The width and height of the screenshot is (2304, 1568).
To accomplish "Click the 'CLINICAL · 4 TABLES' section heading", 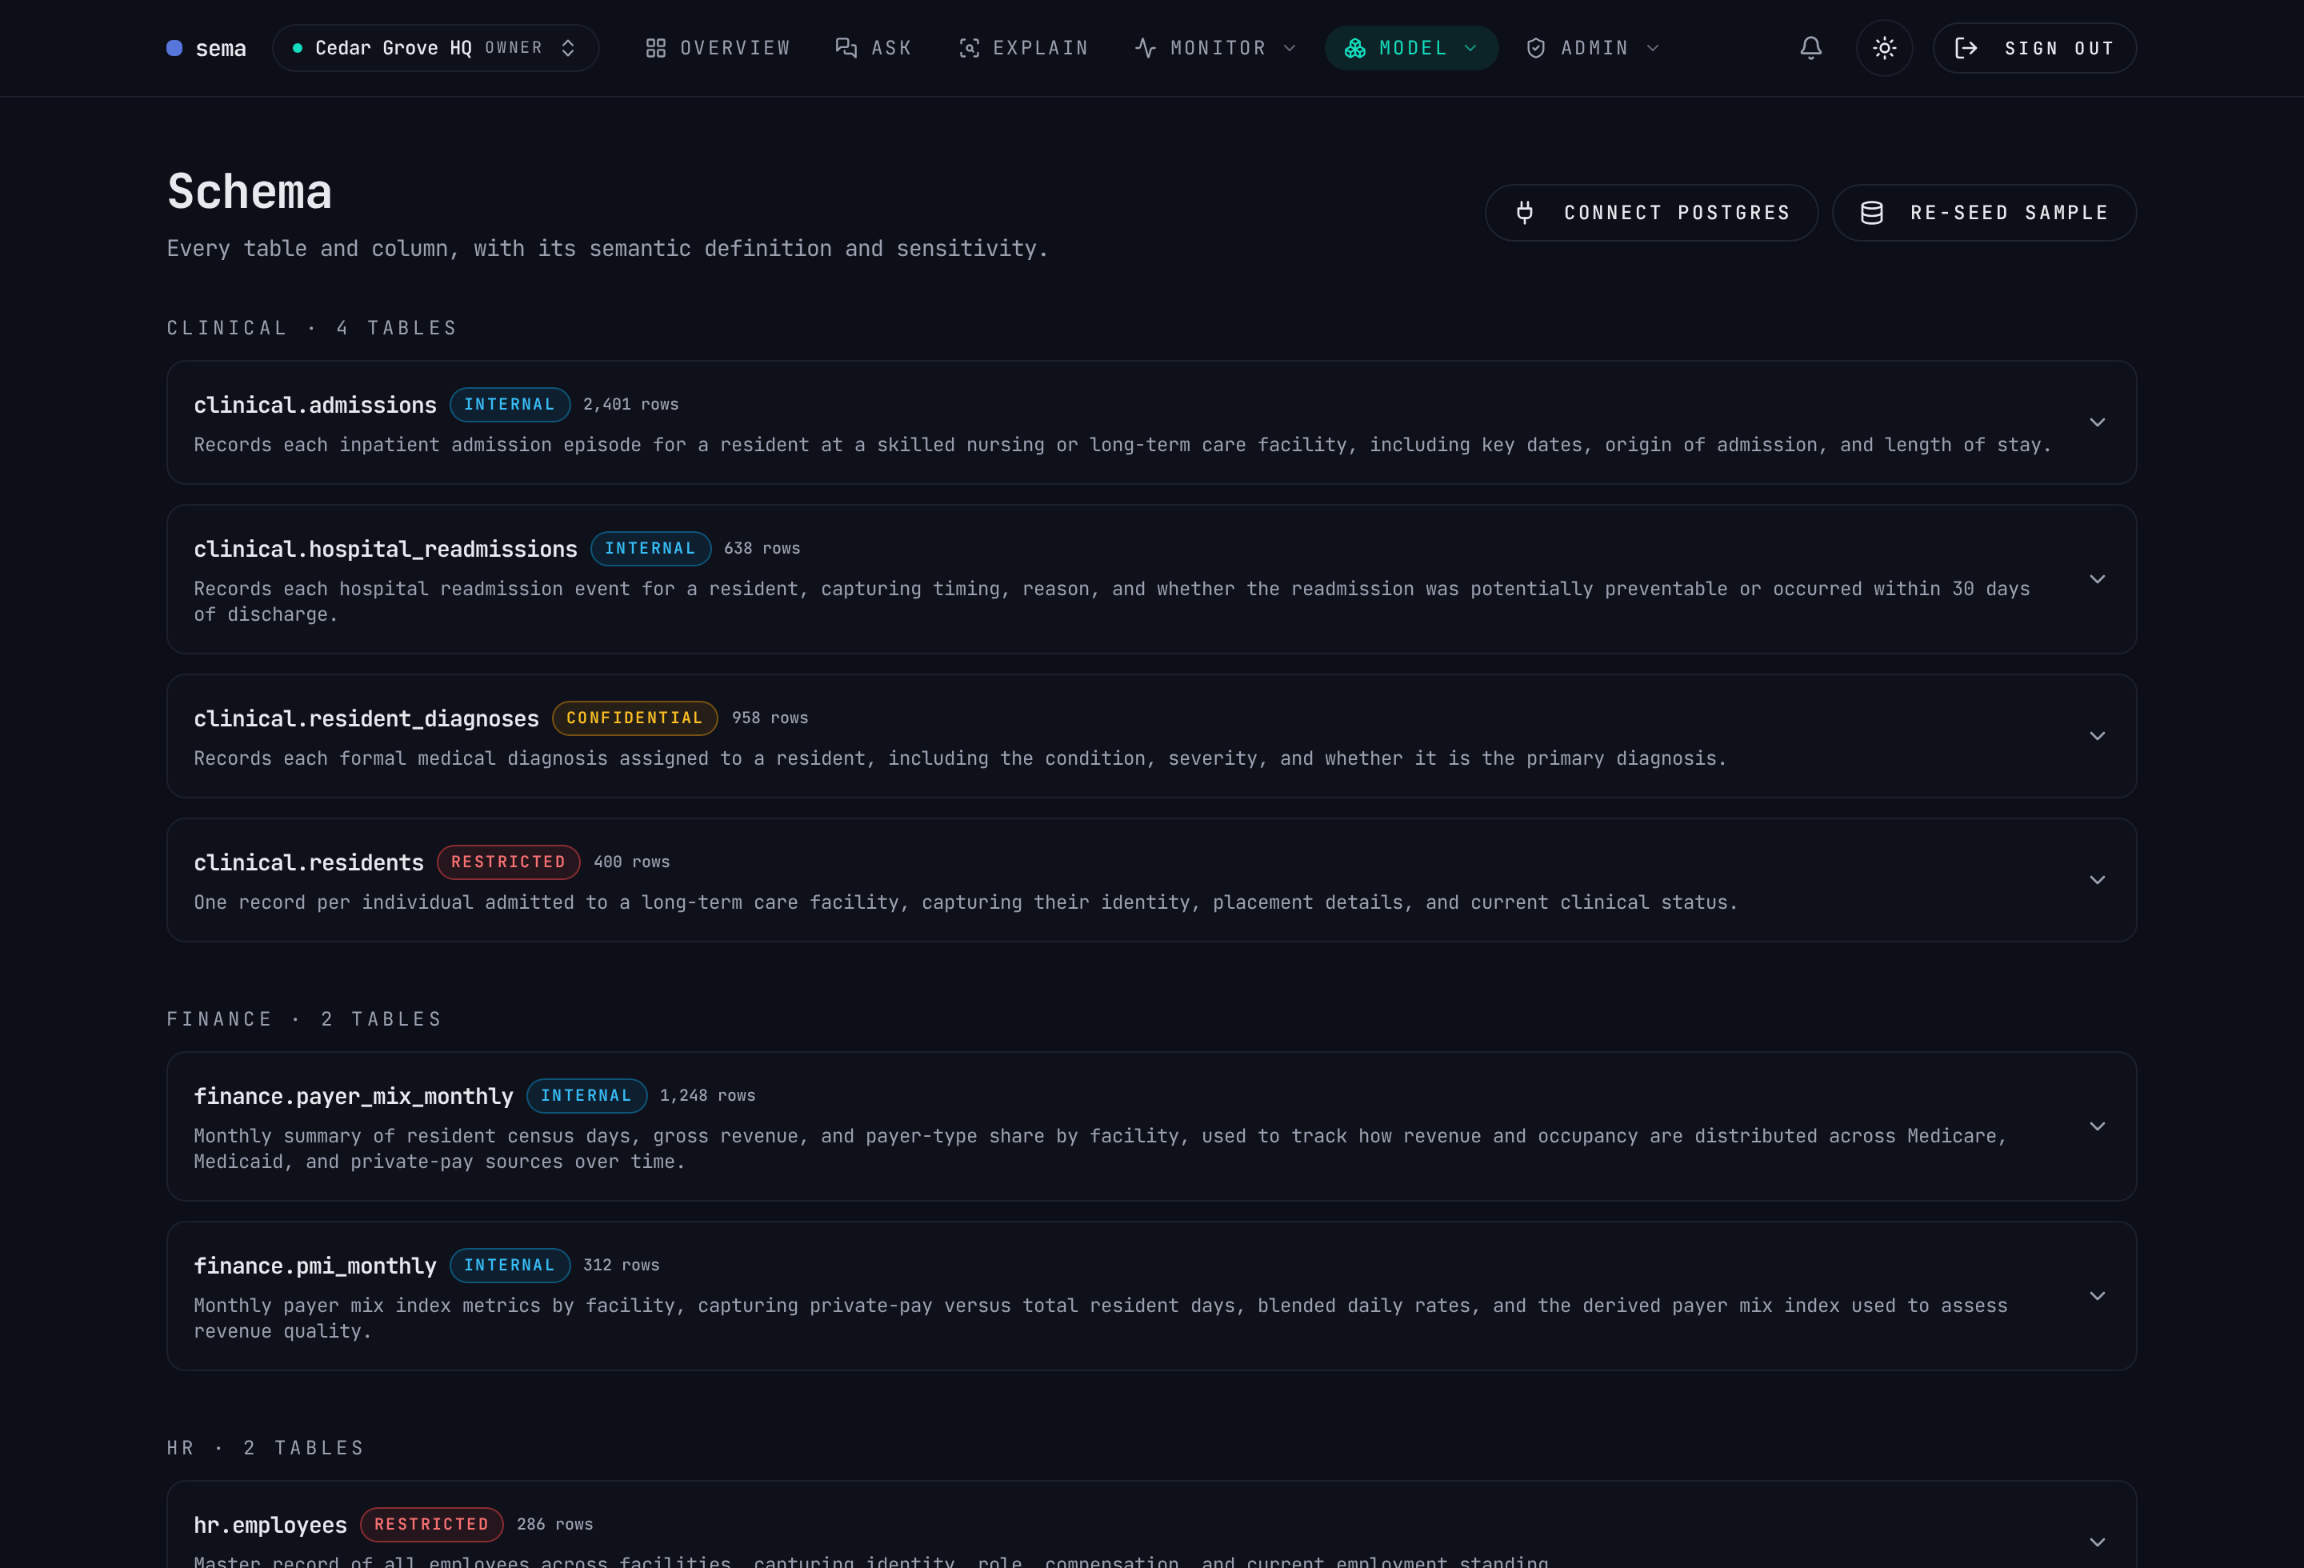I will pos(312,328).
